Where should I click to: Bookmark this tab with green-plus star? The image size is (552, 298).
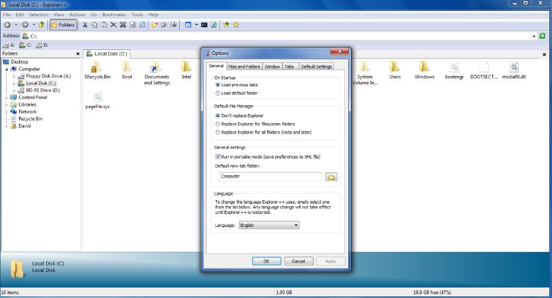point(227,24)
